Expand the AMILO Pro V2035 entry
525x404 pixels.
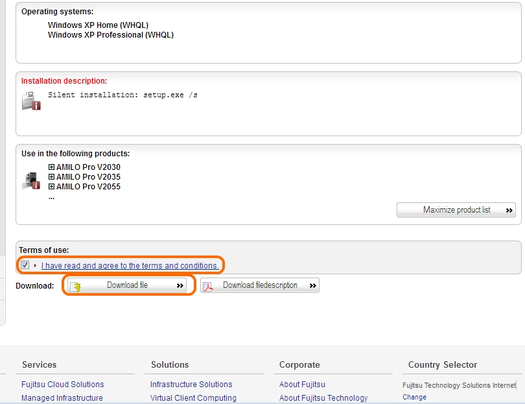51,176
